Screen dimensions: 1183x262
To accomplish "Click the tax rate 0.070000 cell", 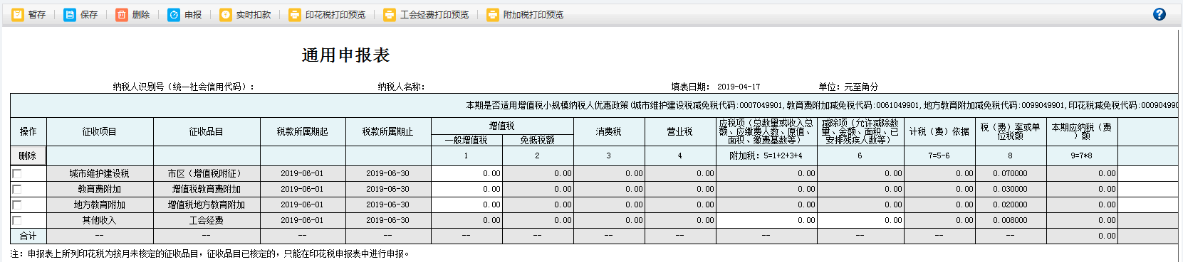I will pyautogui.click(x=1011, y=173).
